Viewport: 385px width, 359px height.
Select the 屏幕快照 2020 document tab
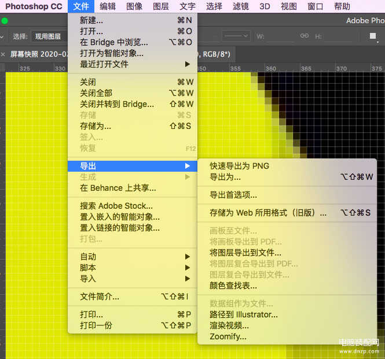(39, 54)
